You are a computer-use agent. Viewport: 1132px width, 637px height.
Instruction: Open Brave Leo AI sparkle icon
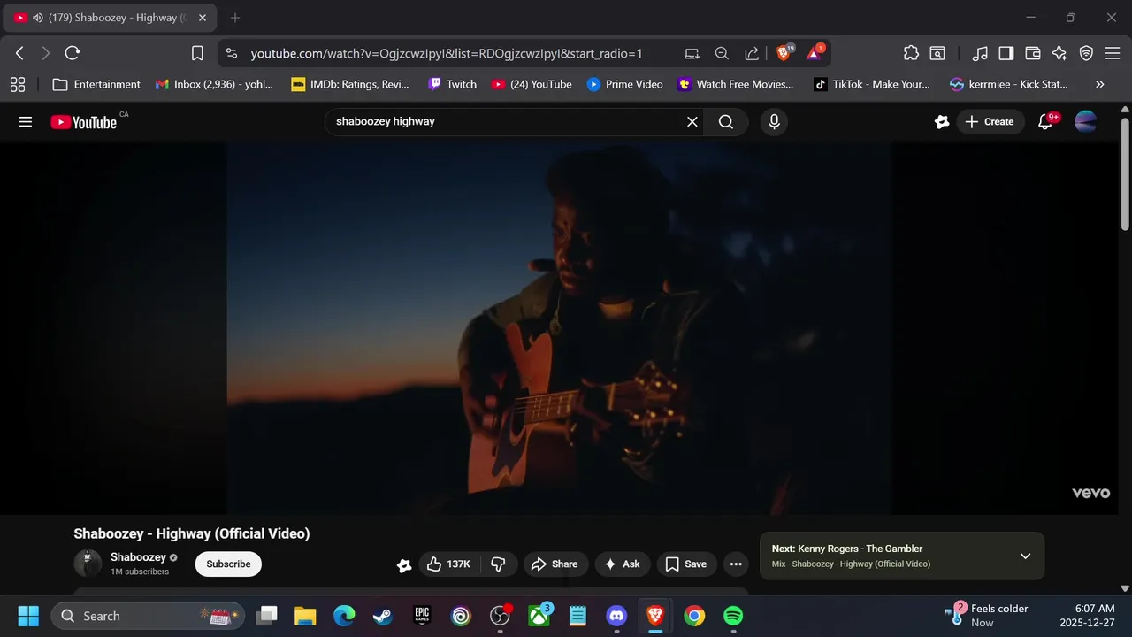click(x=1059, y=53)
